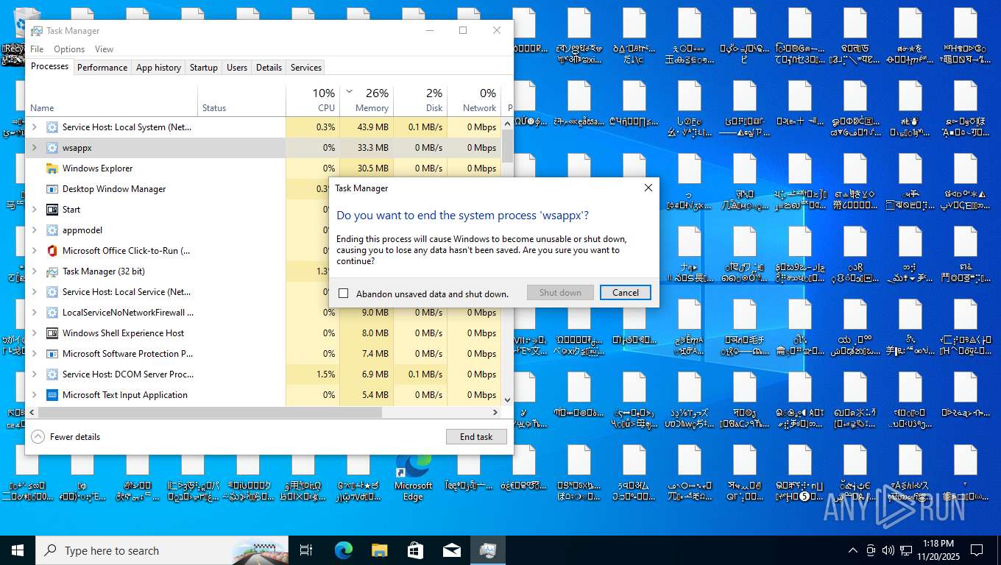Click the process list scroll-down arrow

click(x=506, y=399)
